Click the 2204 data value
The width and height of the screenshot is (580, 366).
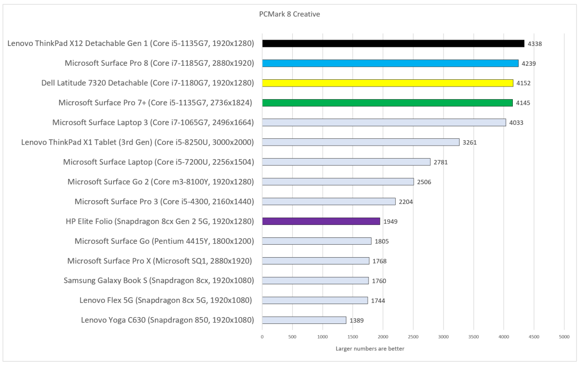(x=406, y=202)
